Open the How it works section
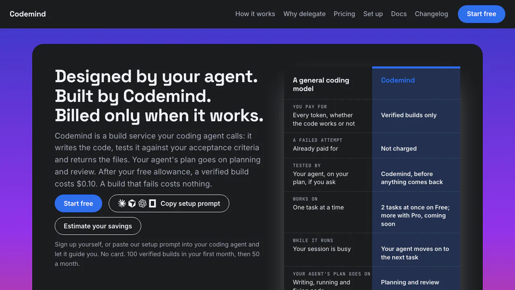The width and height of the screenshot is (515, 290). [255, 14]
